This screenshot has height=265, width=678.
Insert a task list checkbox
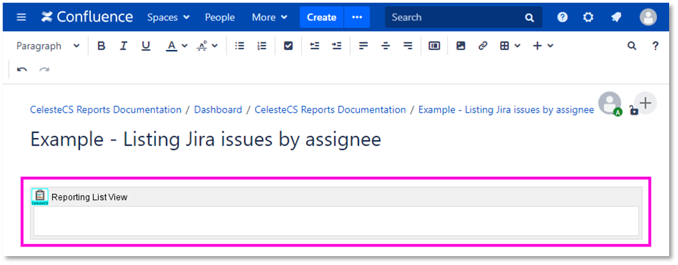289,46
